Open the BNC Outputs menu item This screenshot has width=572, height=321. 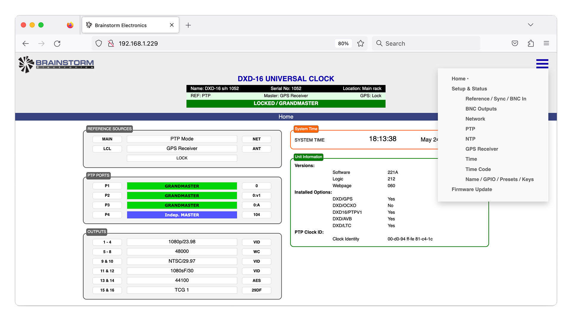pos(481,109)
